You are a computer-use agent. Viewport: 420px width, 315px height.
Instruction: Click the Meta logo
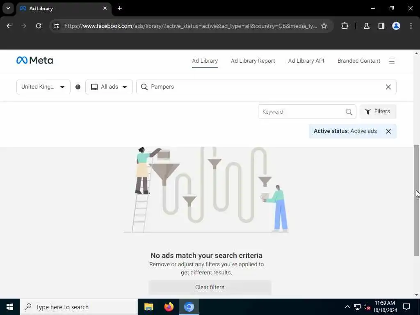point(35,60)
